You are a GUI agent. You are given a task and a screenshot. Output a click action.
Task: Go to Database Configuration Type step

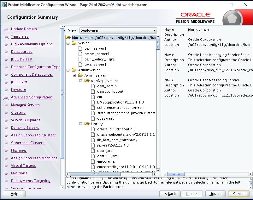pos(36,67)
